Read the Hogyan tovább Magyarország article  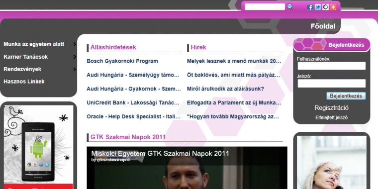(x=233, y=117)
